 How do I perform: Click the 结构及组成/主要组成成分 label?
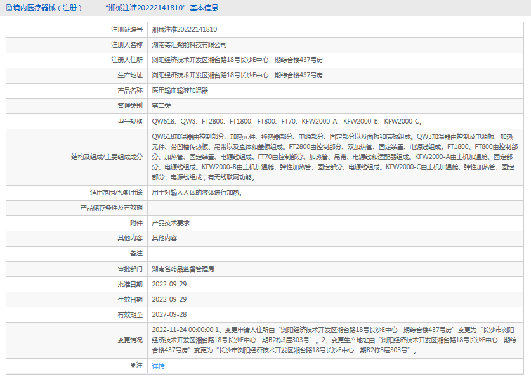point(107,157)
